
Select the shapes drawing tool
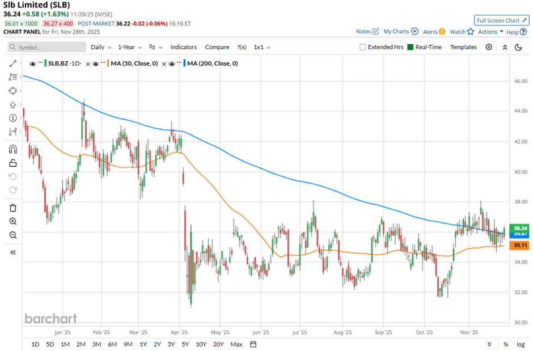[x=13, y=91]
